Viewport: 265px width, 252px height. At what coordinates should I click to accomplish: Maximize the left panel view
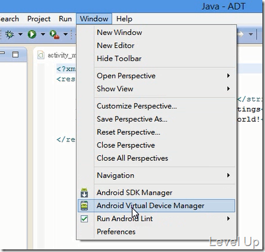tap(15, 55)
